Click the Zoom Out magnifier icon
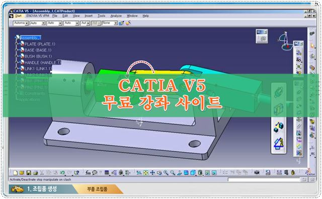 (x=173, y=173)
